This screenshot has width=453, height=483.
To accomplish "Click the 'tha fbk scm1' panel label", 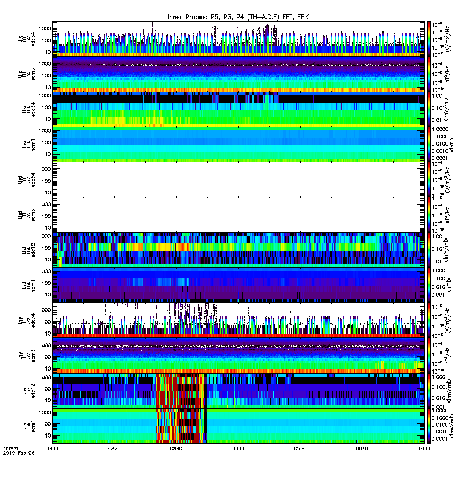I will tap(29, 145).
